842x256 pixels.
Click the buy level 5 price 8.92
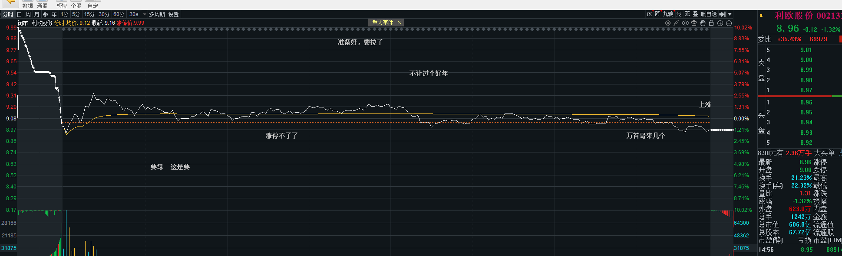pos(806,143)
